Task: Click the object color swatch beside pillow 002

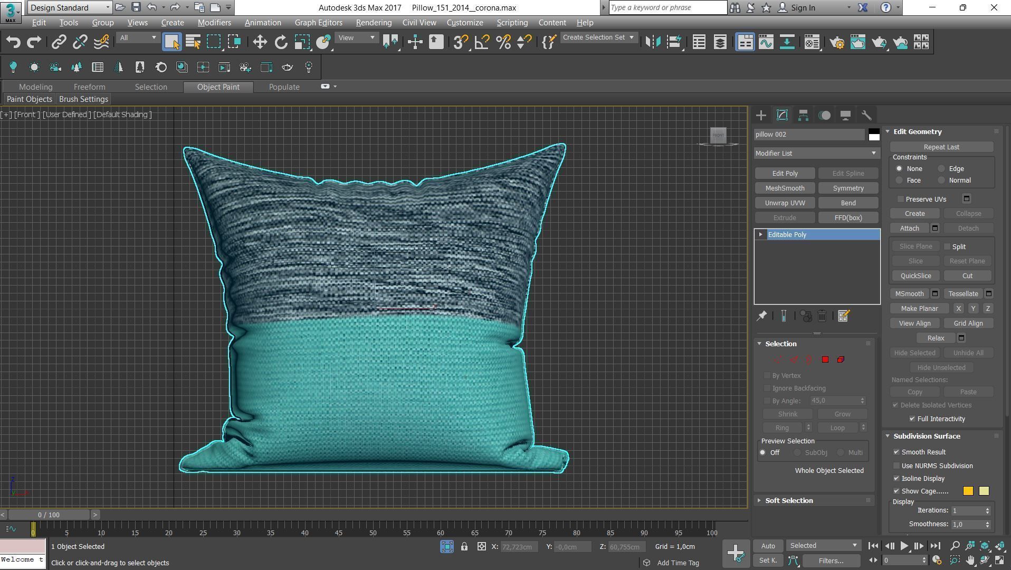Action: coord(874,135)
